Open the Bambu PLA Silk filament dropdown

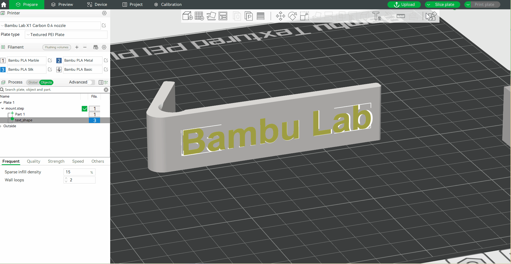[26, 70]
